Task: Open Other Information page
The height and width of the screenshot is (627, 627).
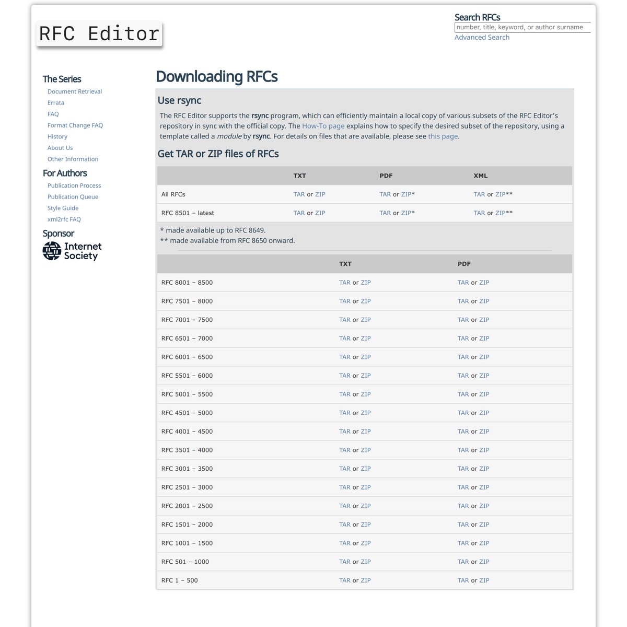Action: click(73, 159)
